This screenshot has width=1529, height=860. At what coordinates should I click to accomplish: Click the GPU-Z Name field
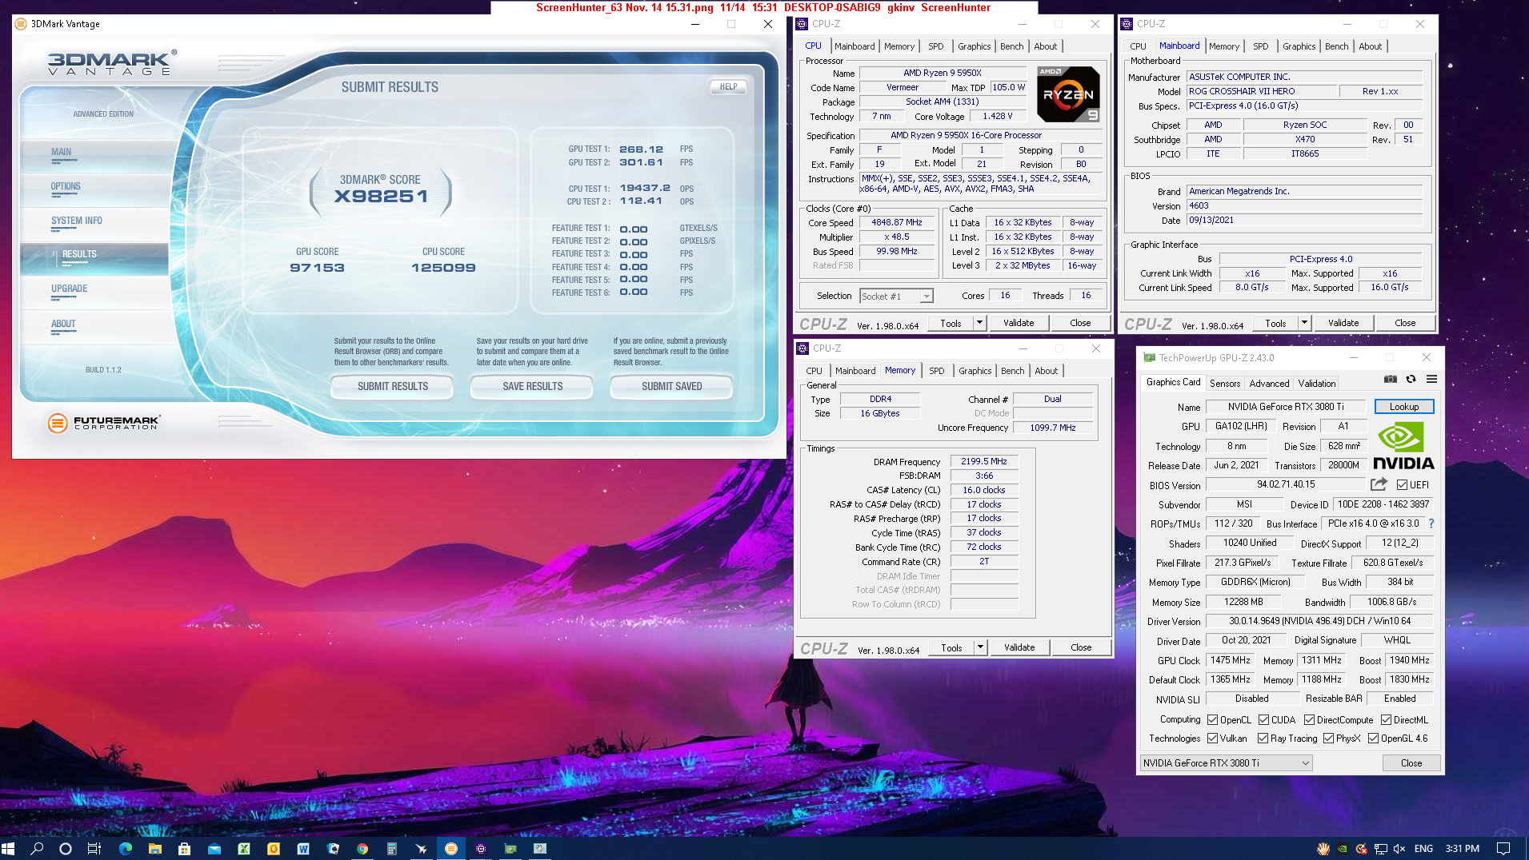tap(1286, 407)
